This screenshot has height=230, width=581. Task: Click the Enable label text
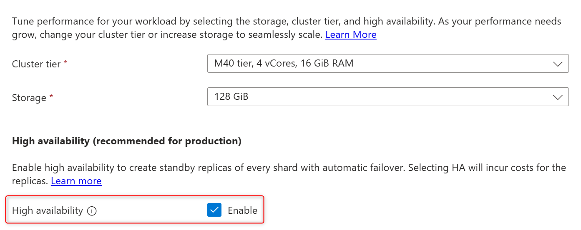tap(242, 210)
